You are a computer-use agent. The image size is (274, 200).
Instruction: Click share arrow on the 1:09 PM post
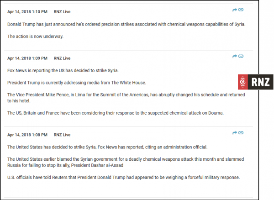point(235,56)
